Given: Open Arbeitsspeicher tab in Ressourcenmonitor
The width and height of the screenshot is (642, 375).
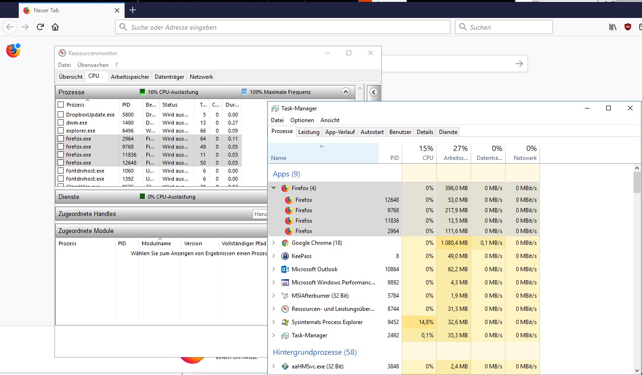Looking at the screenshot, I should (130, 76).
